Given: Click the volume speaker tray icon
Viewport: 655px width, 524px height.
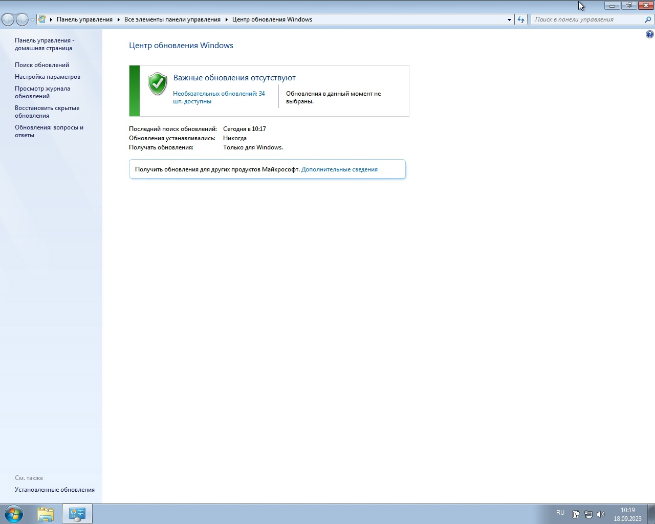Looking at the screenshot, I should click(x=601, y=514).
